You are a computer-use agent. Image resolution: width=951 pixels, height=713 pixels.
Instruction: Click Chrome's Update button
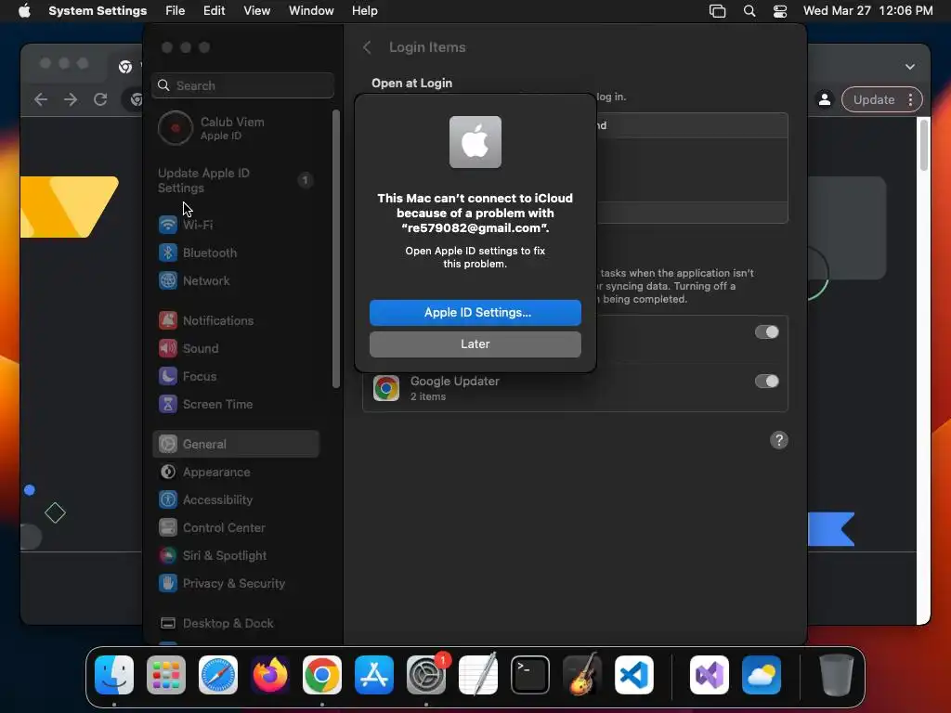pos(873,99)
